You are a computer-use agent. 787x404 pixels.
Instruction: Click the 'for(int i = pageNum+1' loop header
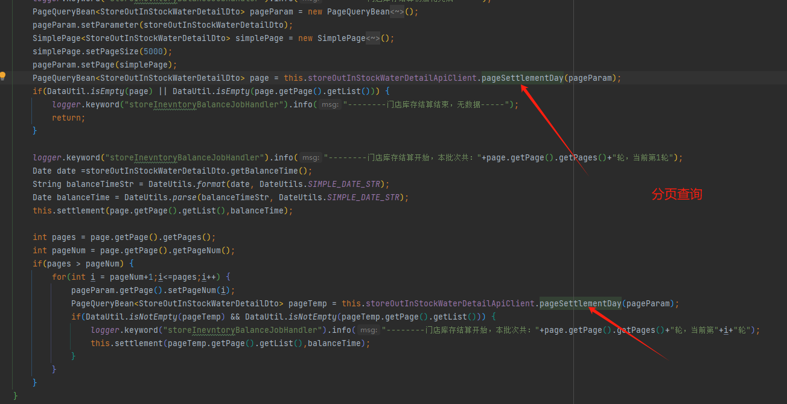click(x=103, y=277)
